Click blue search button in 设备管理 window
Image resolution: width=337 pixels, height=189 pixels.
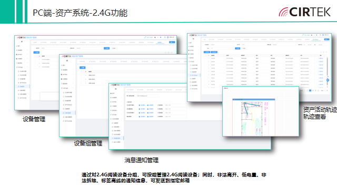point(106,48)
